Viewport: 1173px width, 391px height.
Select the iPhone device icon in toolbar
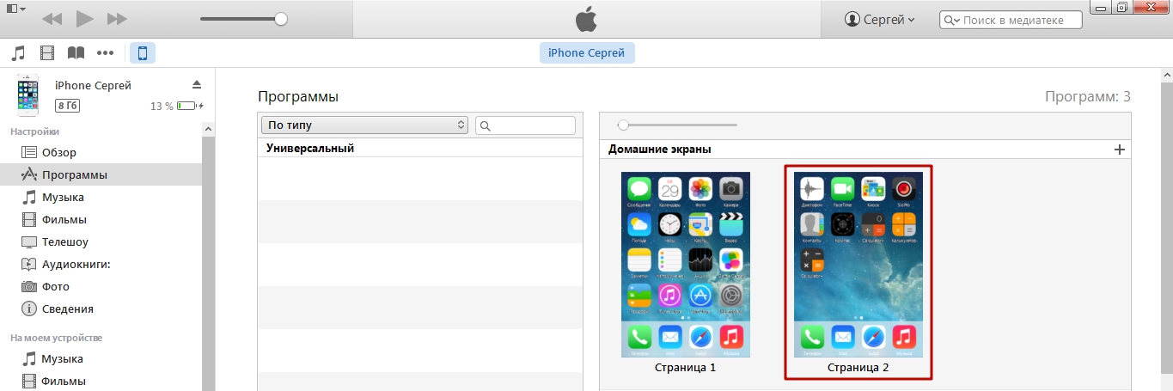click(x=143, y=53)
